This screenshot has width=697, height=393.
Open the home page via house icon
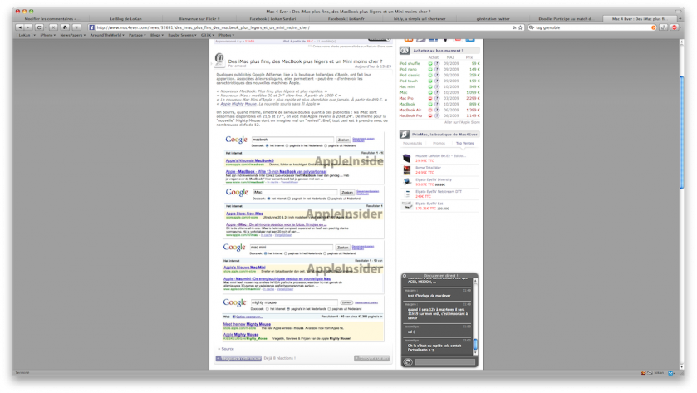pyautogui.click(x=65, y=27)
